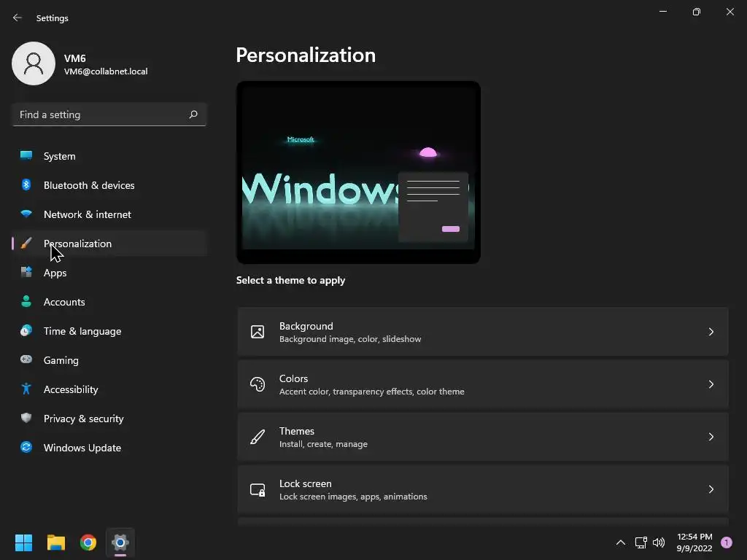Expand the Colors row chevron
Screen dimensions: 747x560
pyautogui.click(x=711, y=384)
